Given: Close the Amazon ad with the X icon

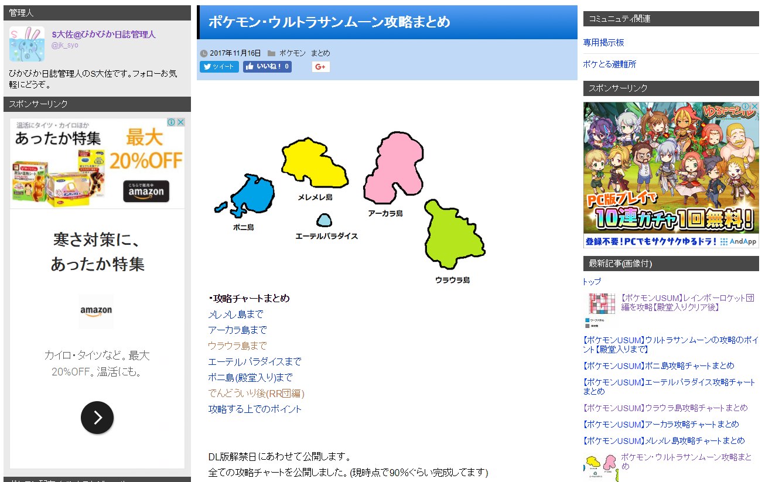Looking at the screenshot, I should [x=181, y=122].
